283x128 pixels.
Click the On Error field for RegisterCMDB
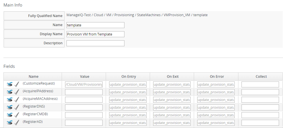click(x=216, y=115)
